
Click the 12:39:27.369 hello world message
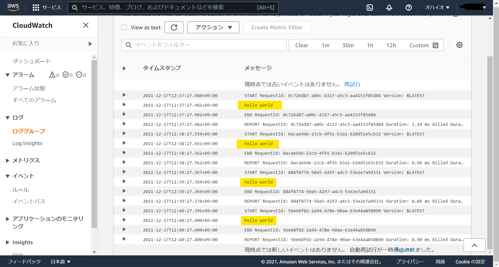[258, 182]
